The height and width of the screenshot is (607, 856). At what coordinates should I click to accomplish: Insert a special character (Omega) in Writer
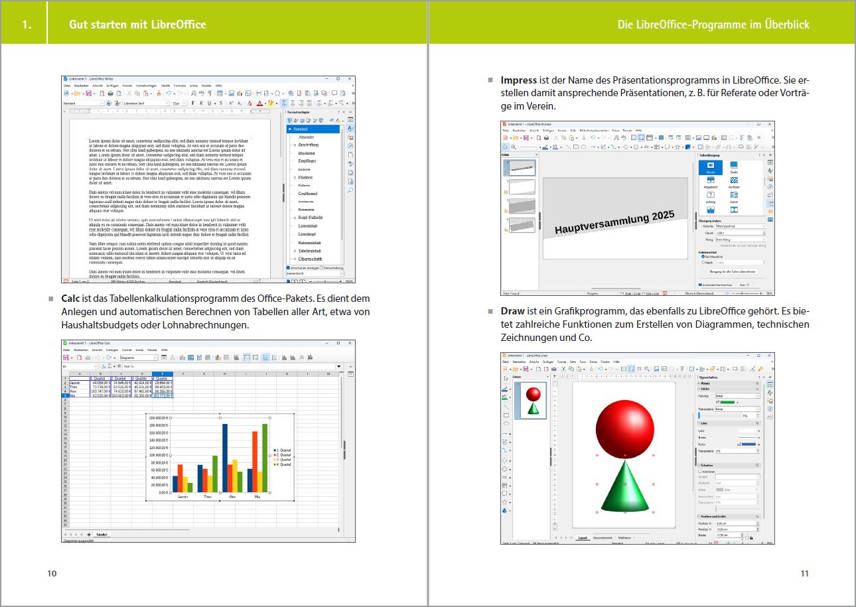tap(276, 94)
